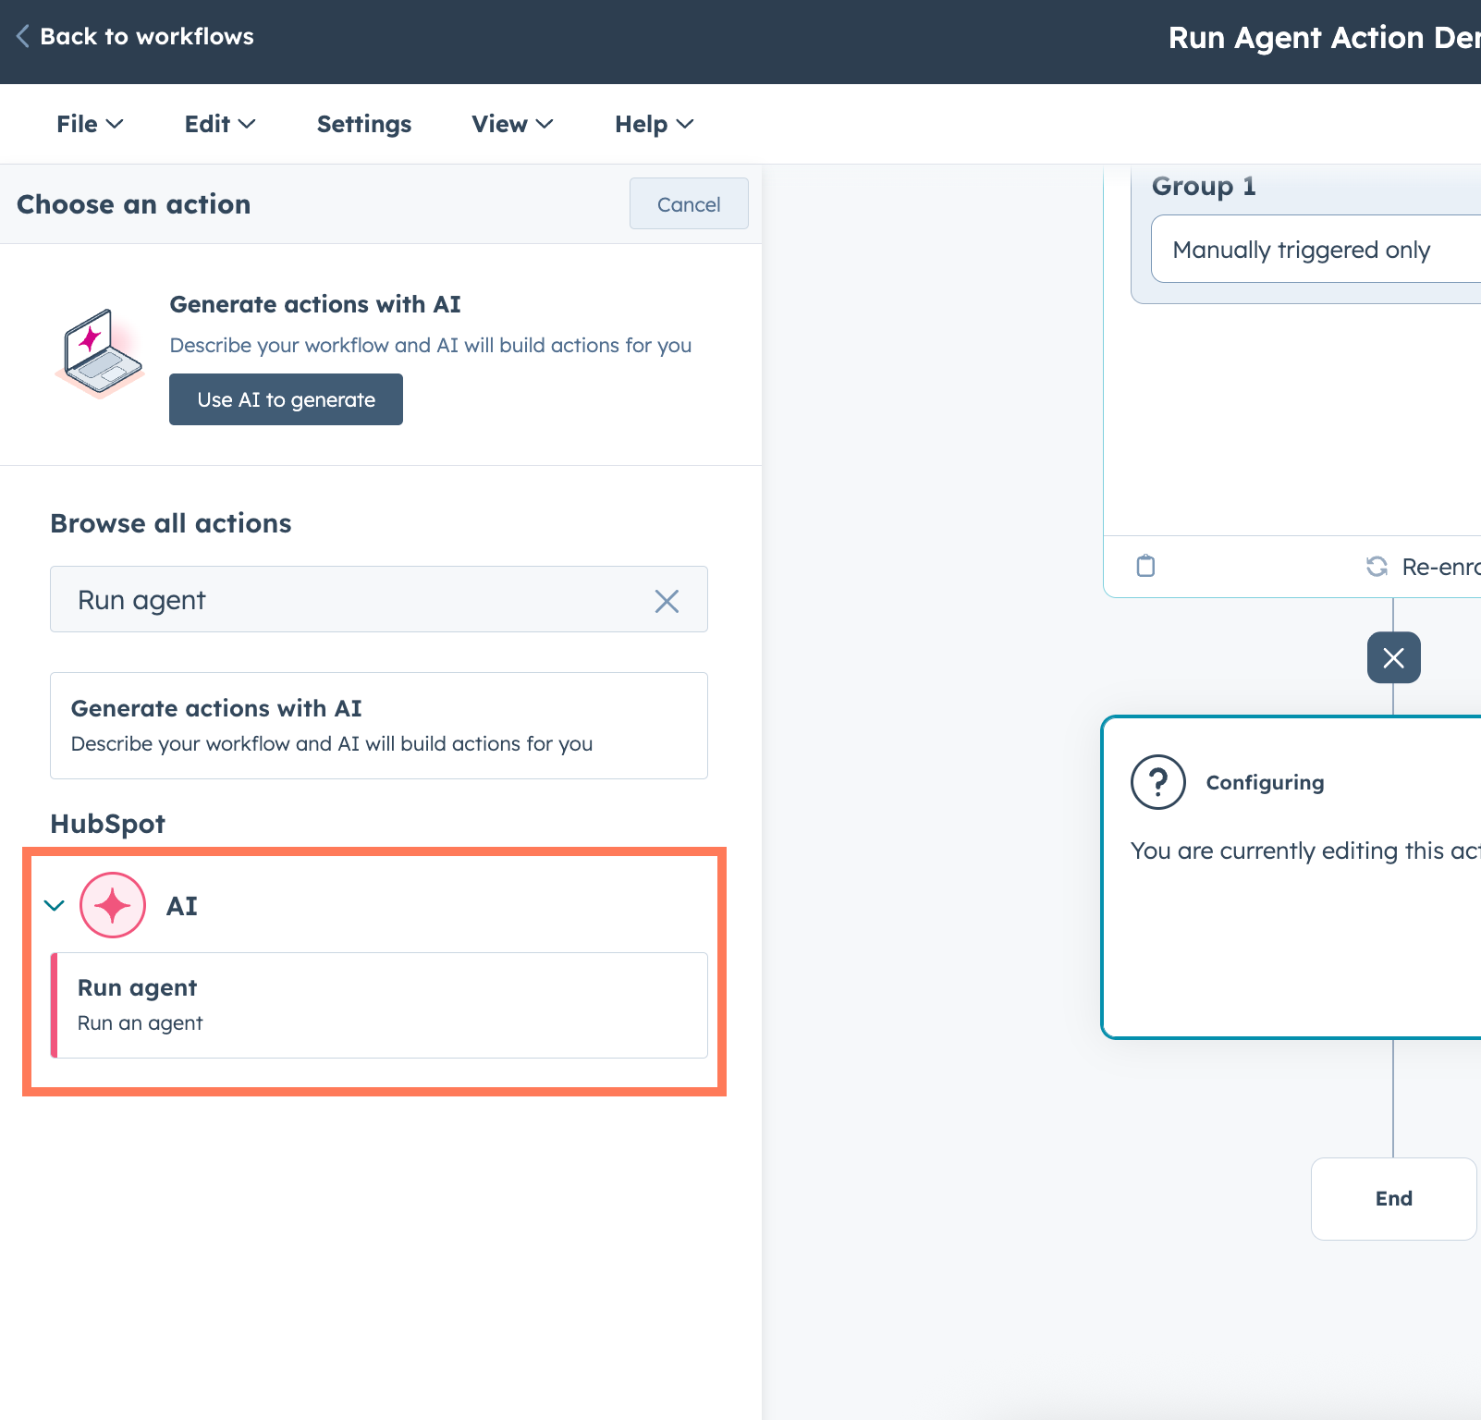
Task: Click the End node in the workflow canvas
Action: 1393,1198
